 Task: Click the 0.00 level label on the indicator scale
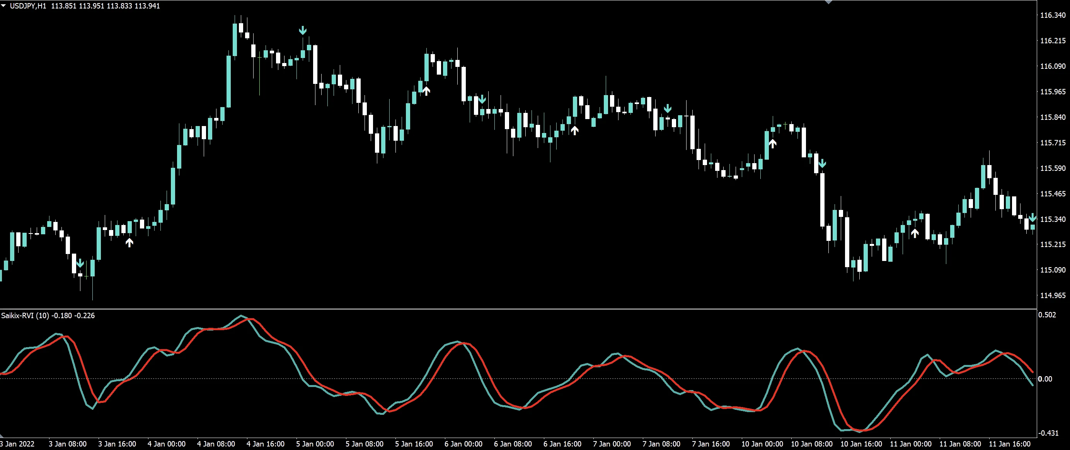(1045, 378)
